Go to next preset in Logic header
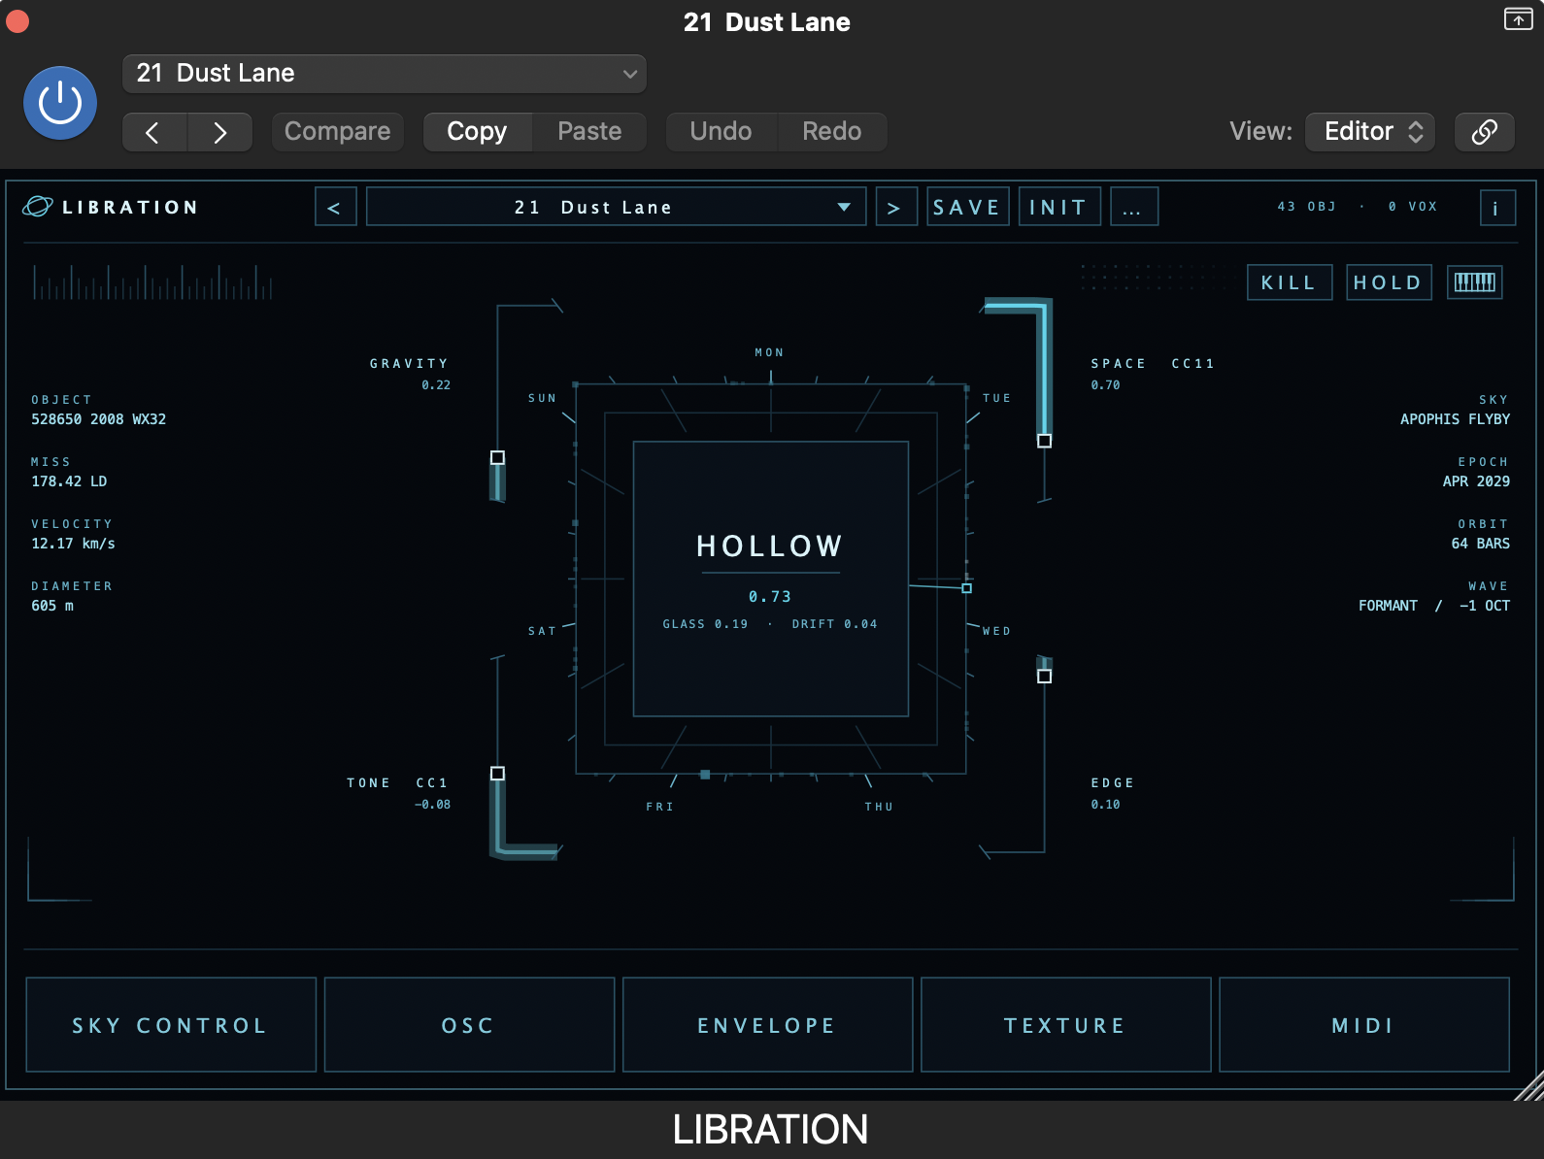The height and width of the screenshot is (1159, 1544). pos(220,132)
